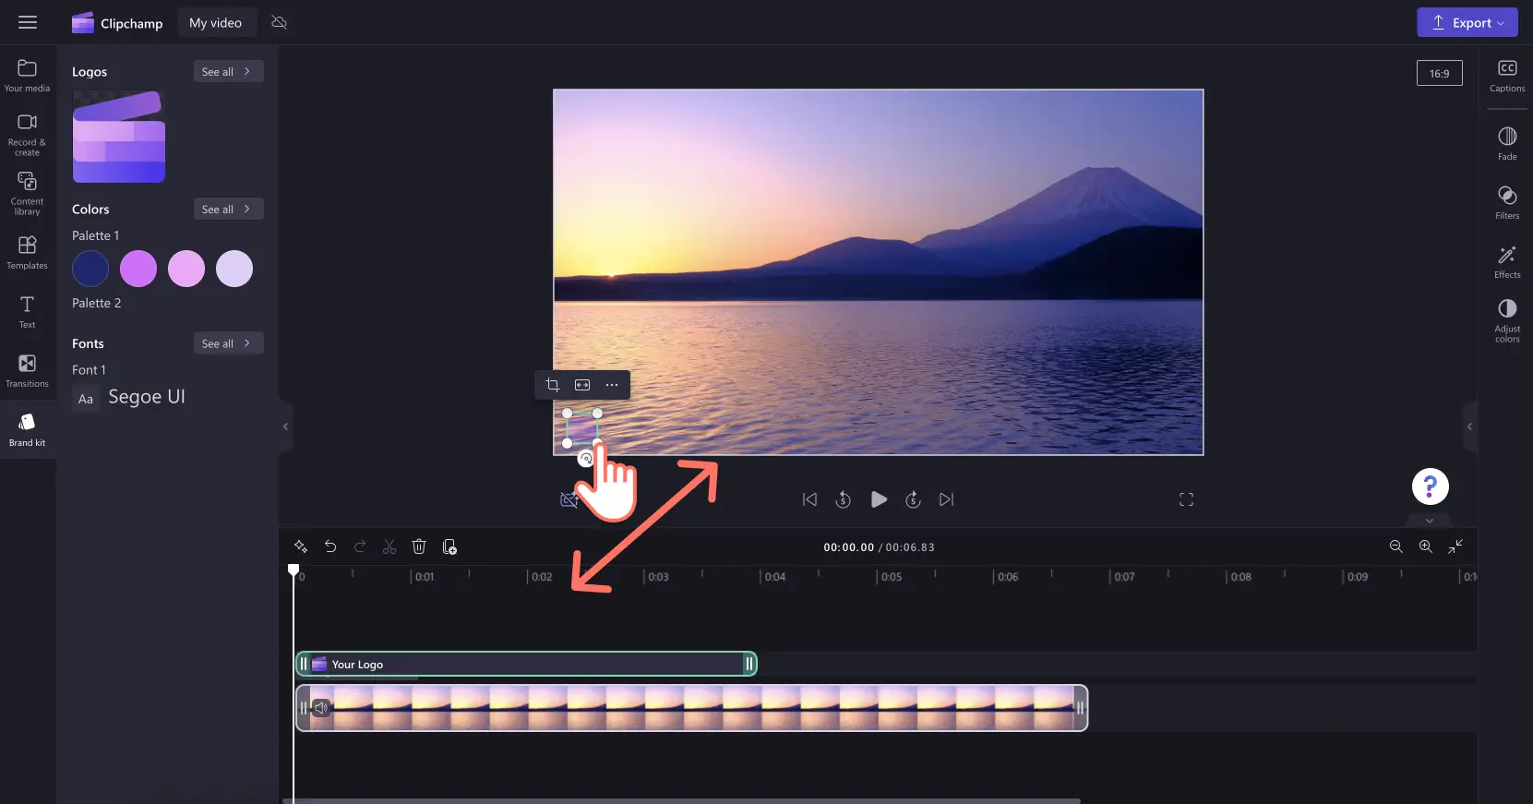Pick the dark navy color swatch
Screen dimensions: 1533x804
[90, 269]
